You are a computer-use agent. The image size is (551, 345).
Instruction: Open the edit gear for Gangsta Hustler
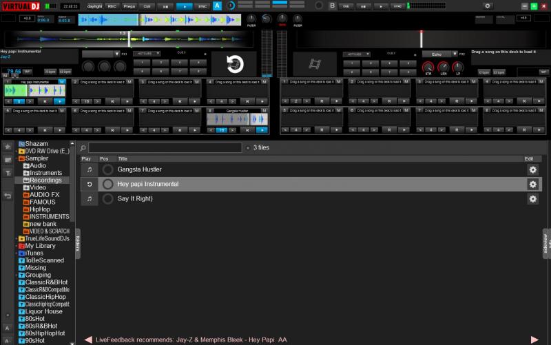point(532,169)
